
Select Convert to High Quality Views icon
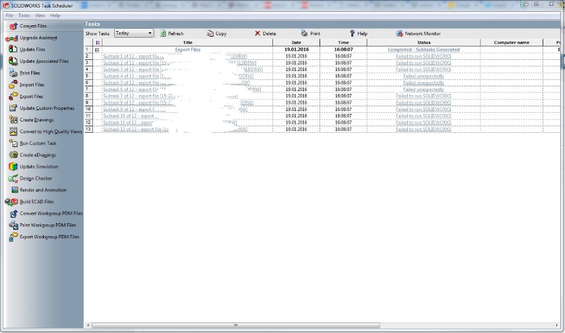13,132
